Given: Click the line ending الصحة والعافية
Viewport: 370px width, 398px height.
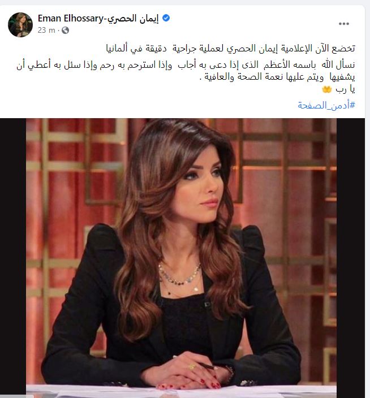Looking at the screenshot, I should [277, 77].
